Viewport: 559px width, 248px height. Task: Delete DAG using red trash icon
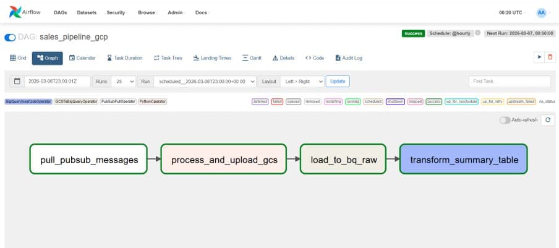(x=550, y=57)
